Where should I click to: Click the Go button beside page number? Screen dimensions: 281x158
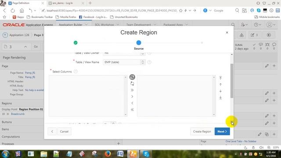point(36,47)
